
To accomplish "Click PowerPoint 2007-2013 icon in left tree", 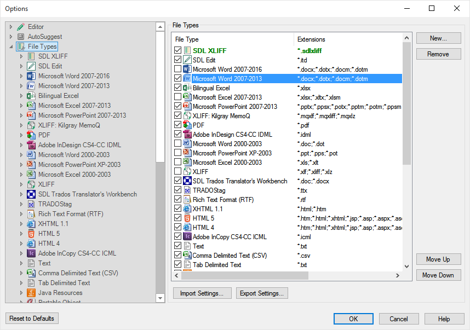I will click(31, 115).
